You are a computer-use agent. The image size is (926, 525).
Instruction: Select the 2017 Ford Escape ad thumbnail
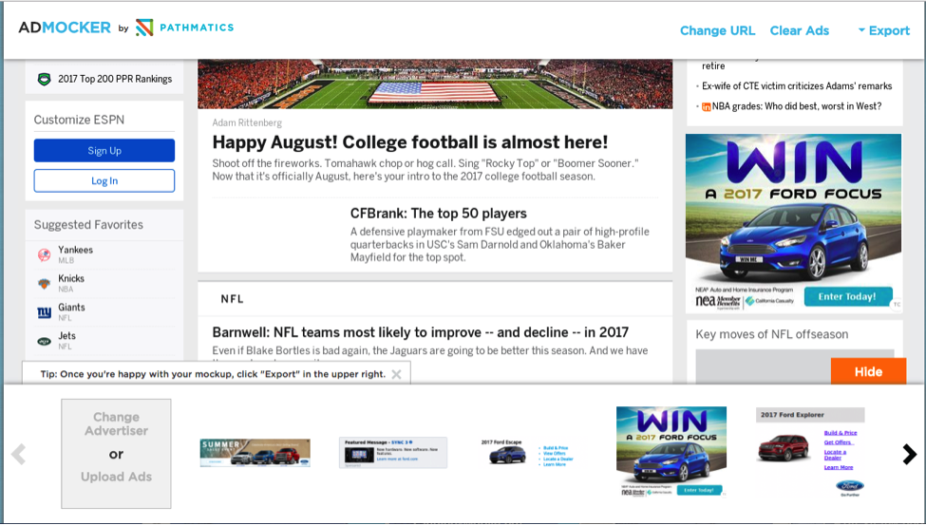527,453
